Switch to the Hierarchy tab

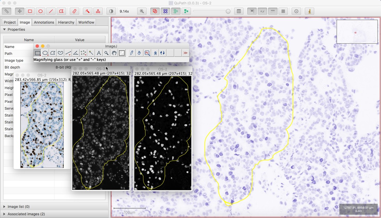pyautogui.click(x=66, y=22)
